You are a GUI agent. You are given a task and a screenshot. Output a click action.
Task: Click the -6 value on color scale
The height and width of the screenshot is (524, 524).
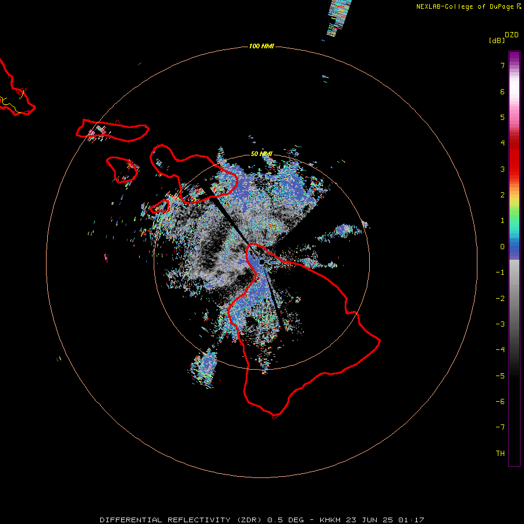(500, 402)
